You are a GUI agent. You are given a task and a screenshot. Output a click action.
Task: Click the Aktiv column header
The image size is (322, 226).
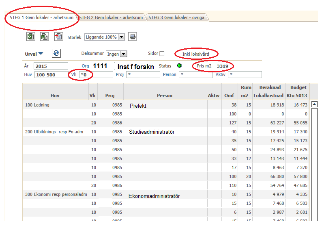(214, 96)
